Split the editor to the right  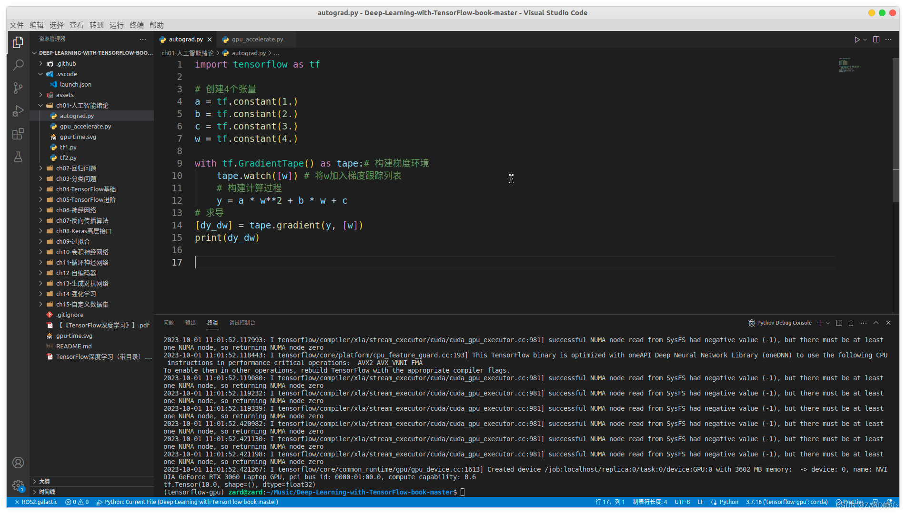(876, 40)
